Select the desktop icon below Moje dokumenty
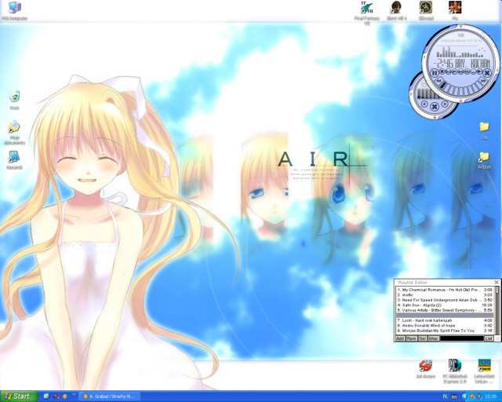The width and height of the screenshot is (502, 402). tap(14, 160)
